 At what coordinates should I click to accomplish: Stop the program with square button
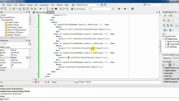tap(56, 9)
